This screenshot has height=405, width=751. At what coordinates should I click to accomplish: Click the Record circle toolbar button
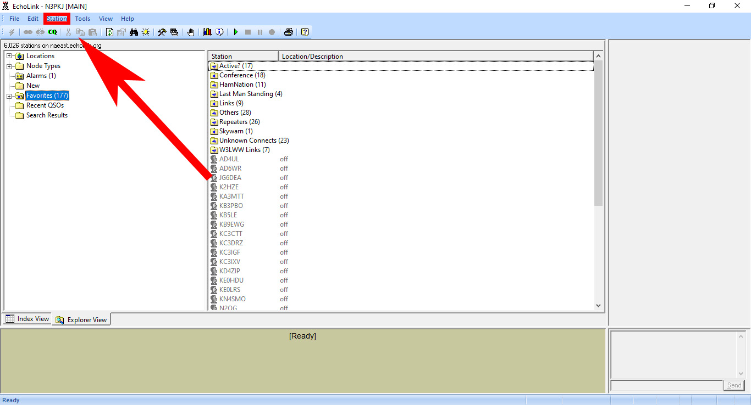[x=272, y=32]
